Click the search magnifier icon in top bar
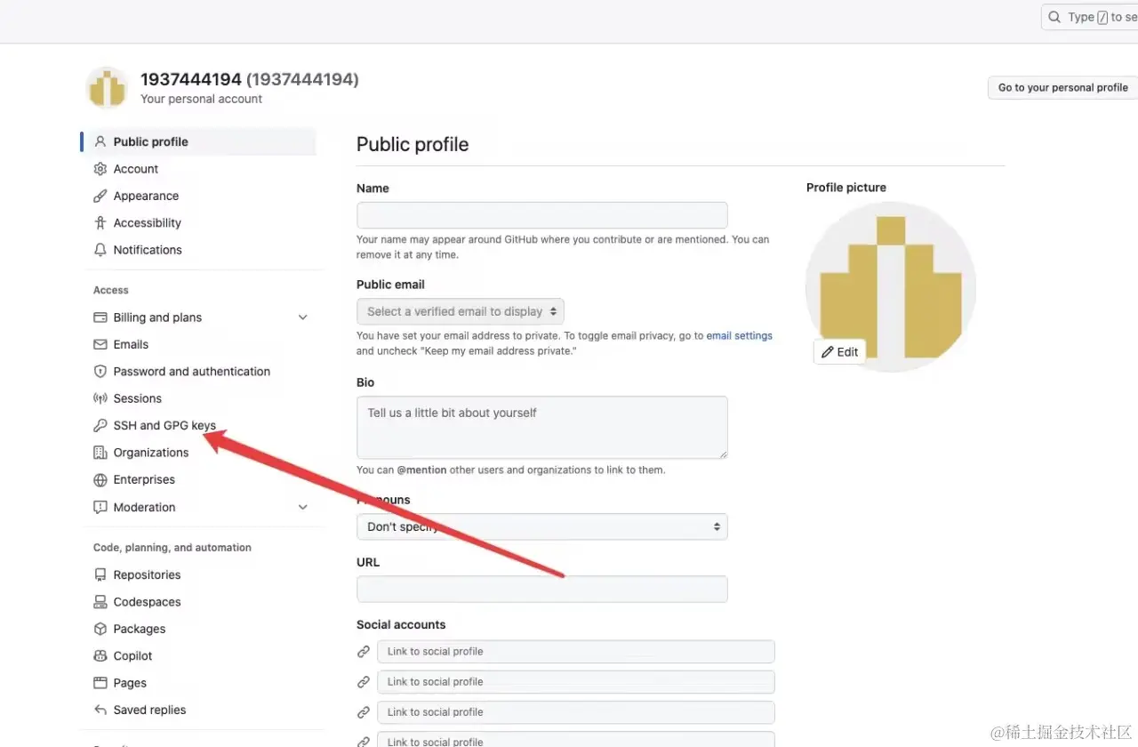 click(x=1054, y=17)
